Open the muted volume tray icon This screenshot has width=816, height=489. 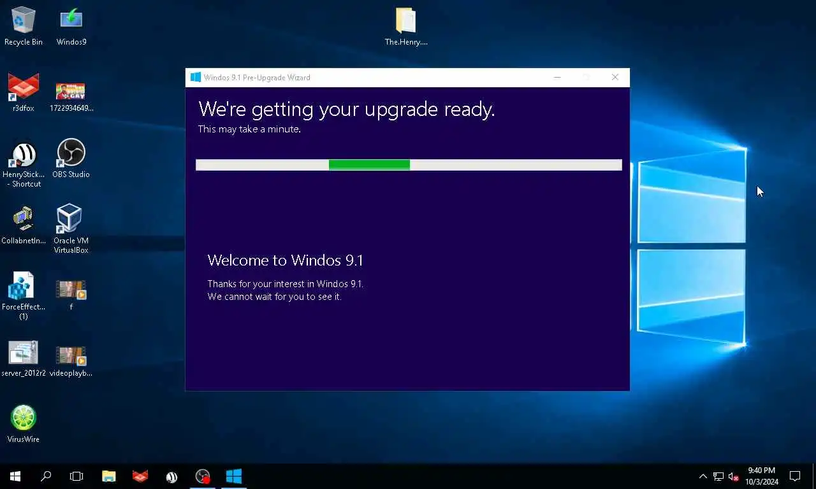(x=734, y=476)
